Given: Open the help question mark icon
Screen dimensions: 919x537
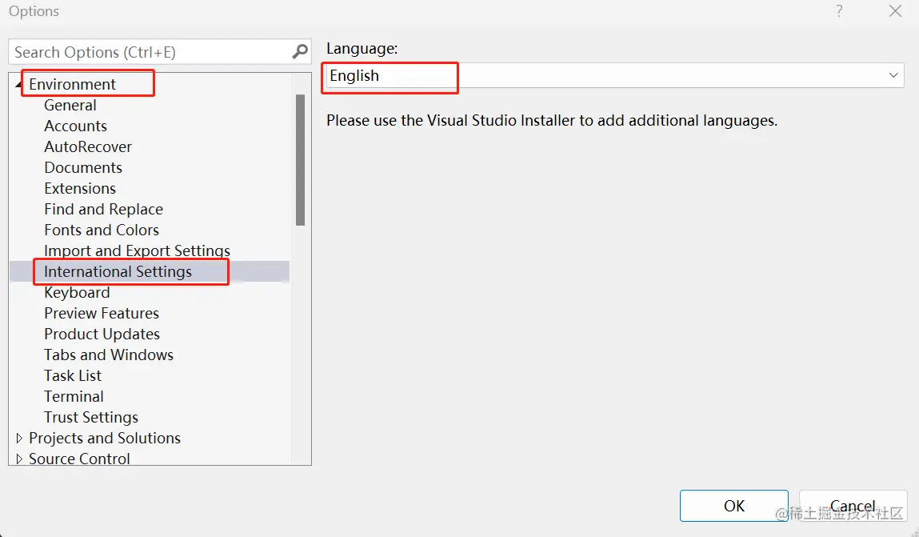Looking at the screenshot, I should click(839, 11).
